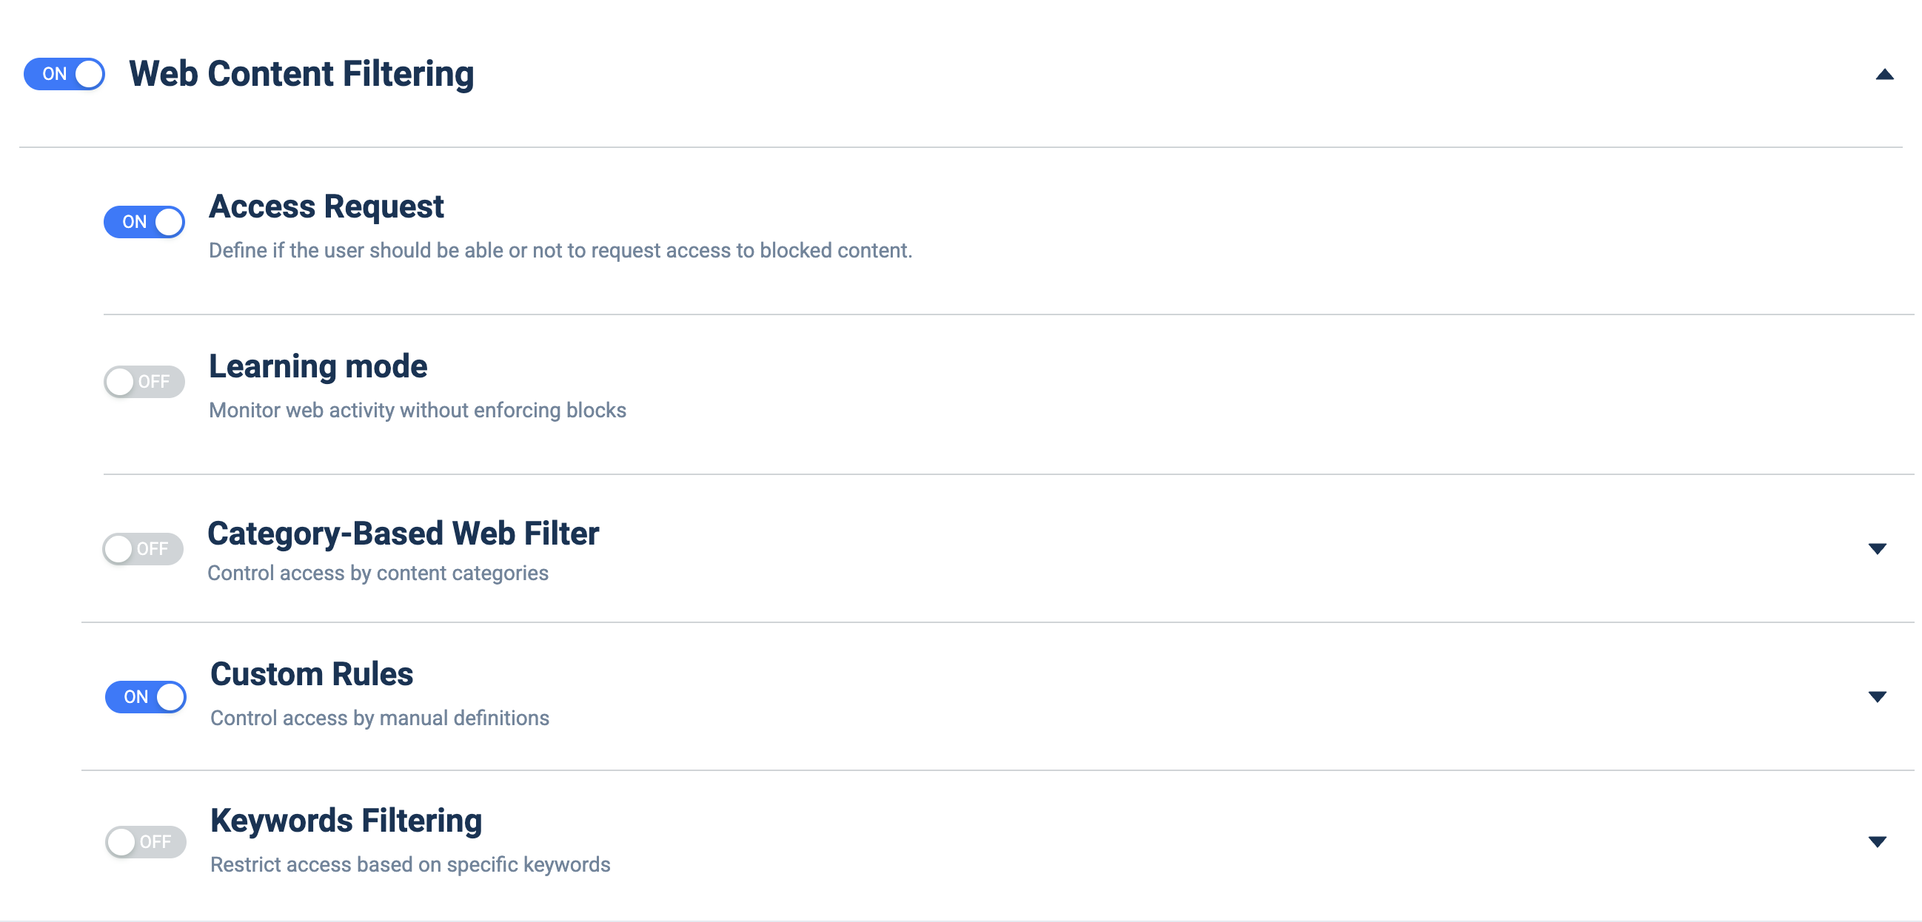This screenshot has width=1922, height=922.
Task: Expand the Keywords Filtering dropdown arrow
Action: pyautogui.click(x=1877, y=841)
